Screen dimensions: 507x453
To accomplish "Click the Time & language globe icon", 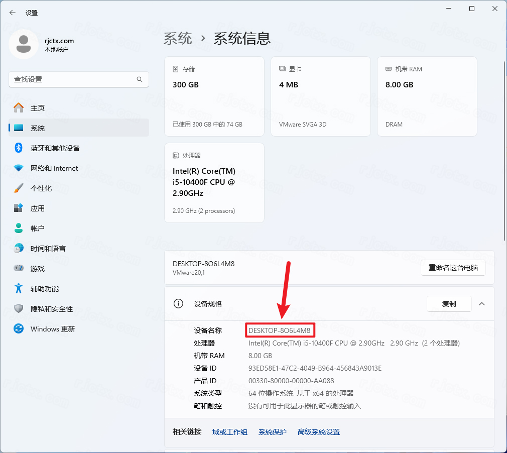I will (x=19, y=248).
